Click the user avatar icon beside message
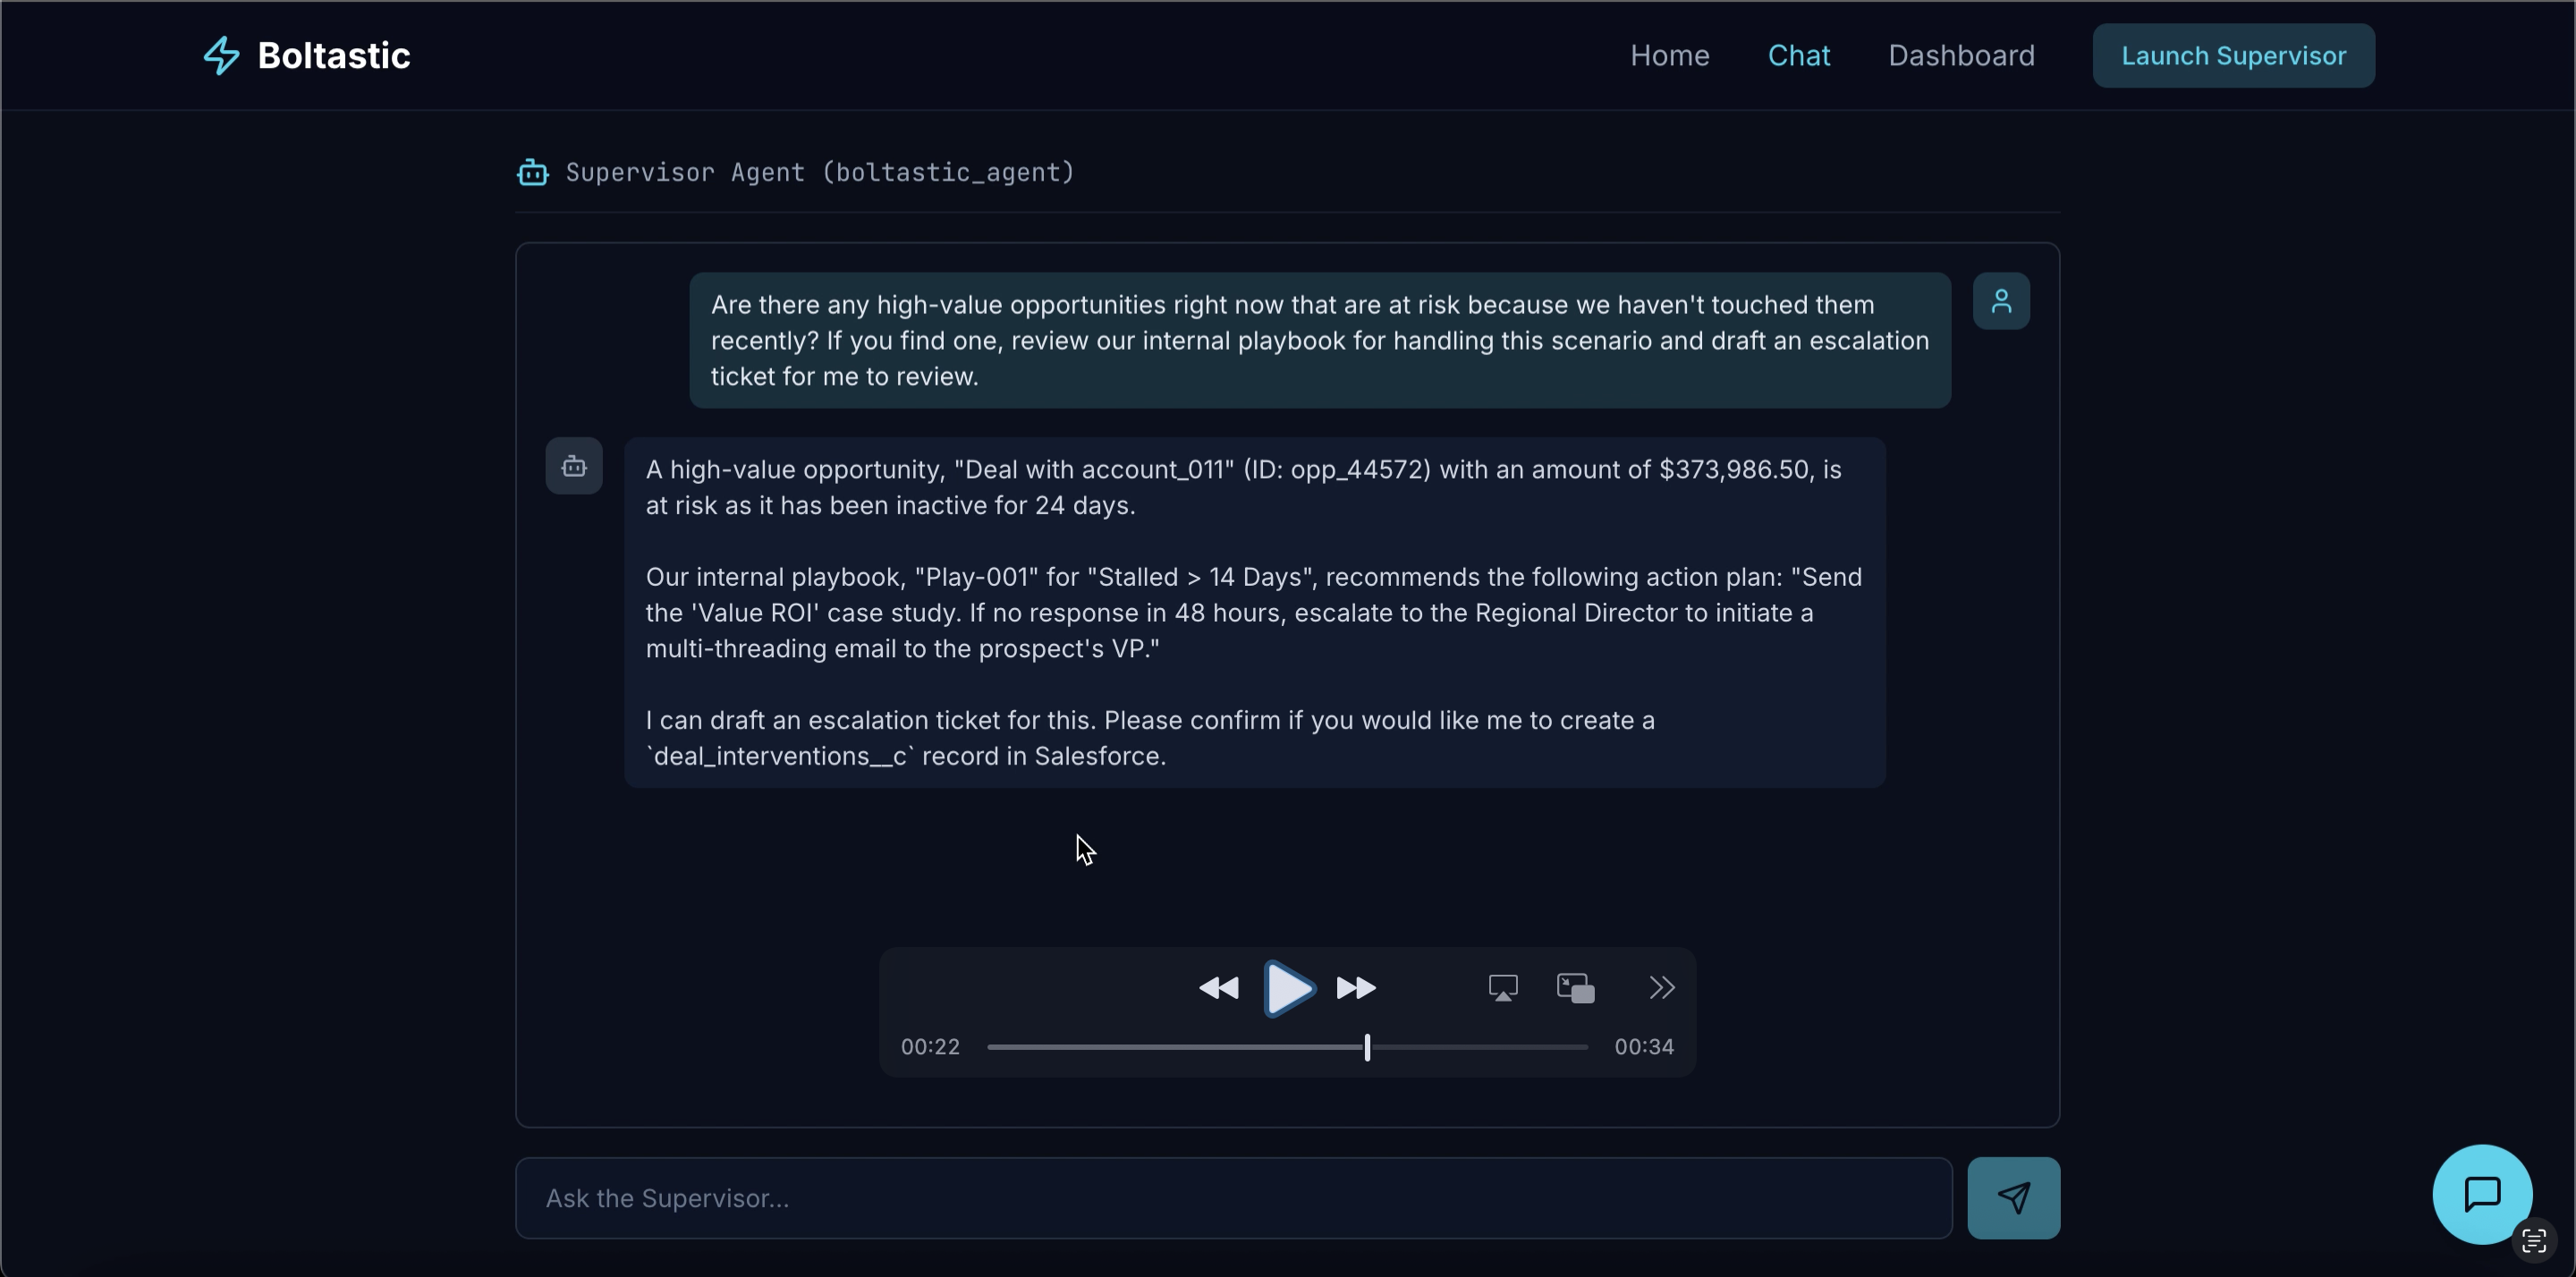Image resolution: width=2576 pixels, height=1277 pixels. [x=2001, y=301]
